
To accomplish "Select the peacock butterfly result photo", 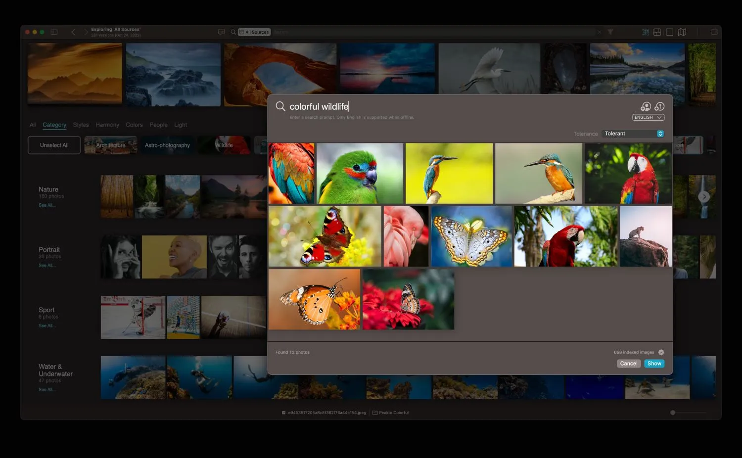I will [325, 236].
